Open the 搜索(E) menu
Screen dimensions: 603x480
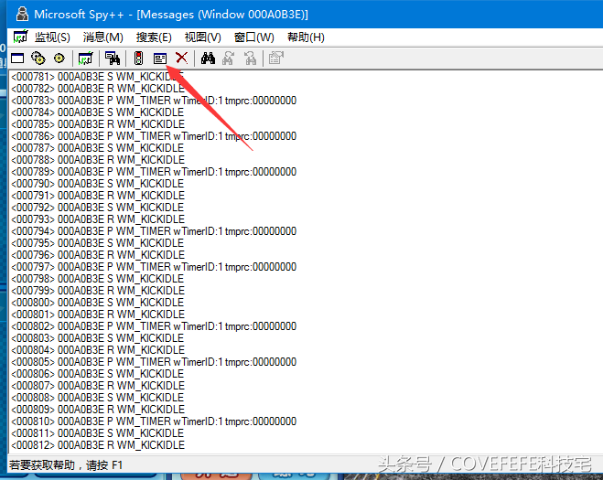point(154,37)
